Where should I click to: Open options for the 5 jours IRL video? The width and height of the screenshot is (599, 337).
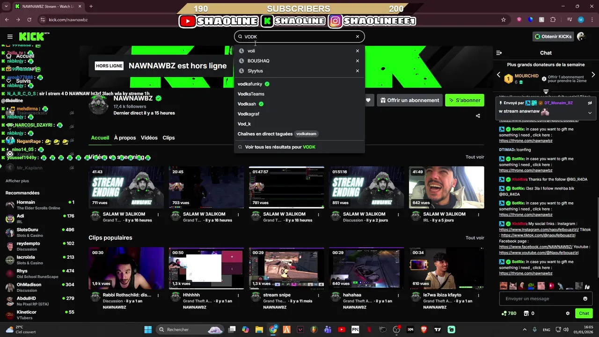(x=478, y=215)
